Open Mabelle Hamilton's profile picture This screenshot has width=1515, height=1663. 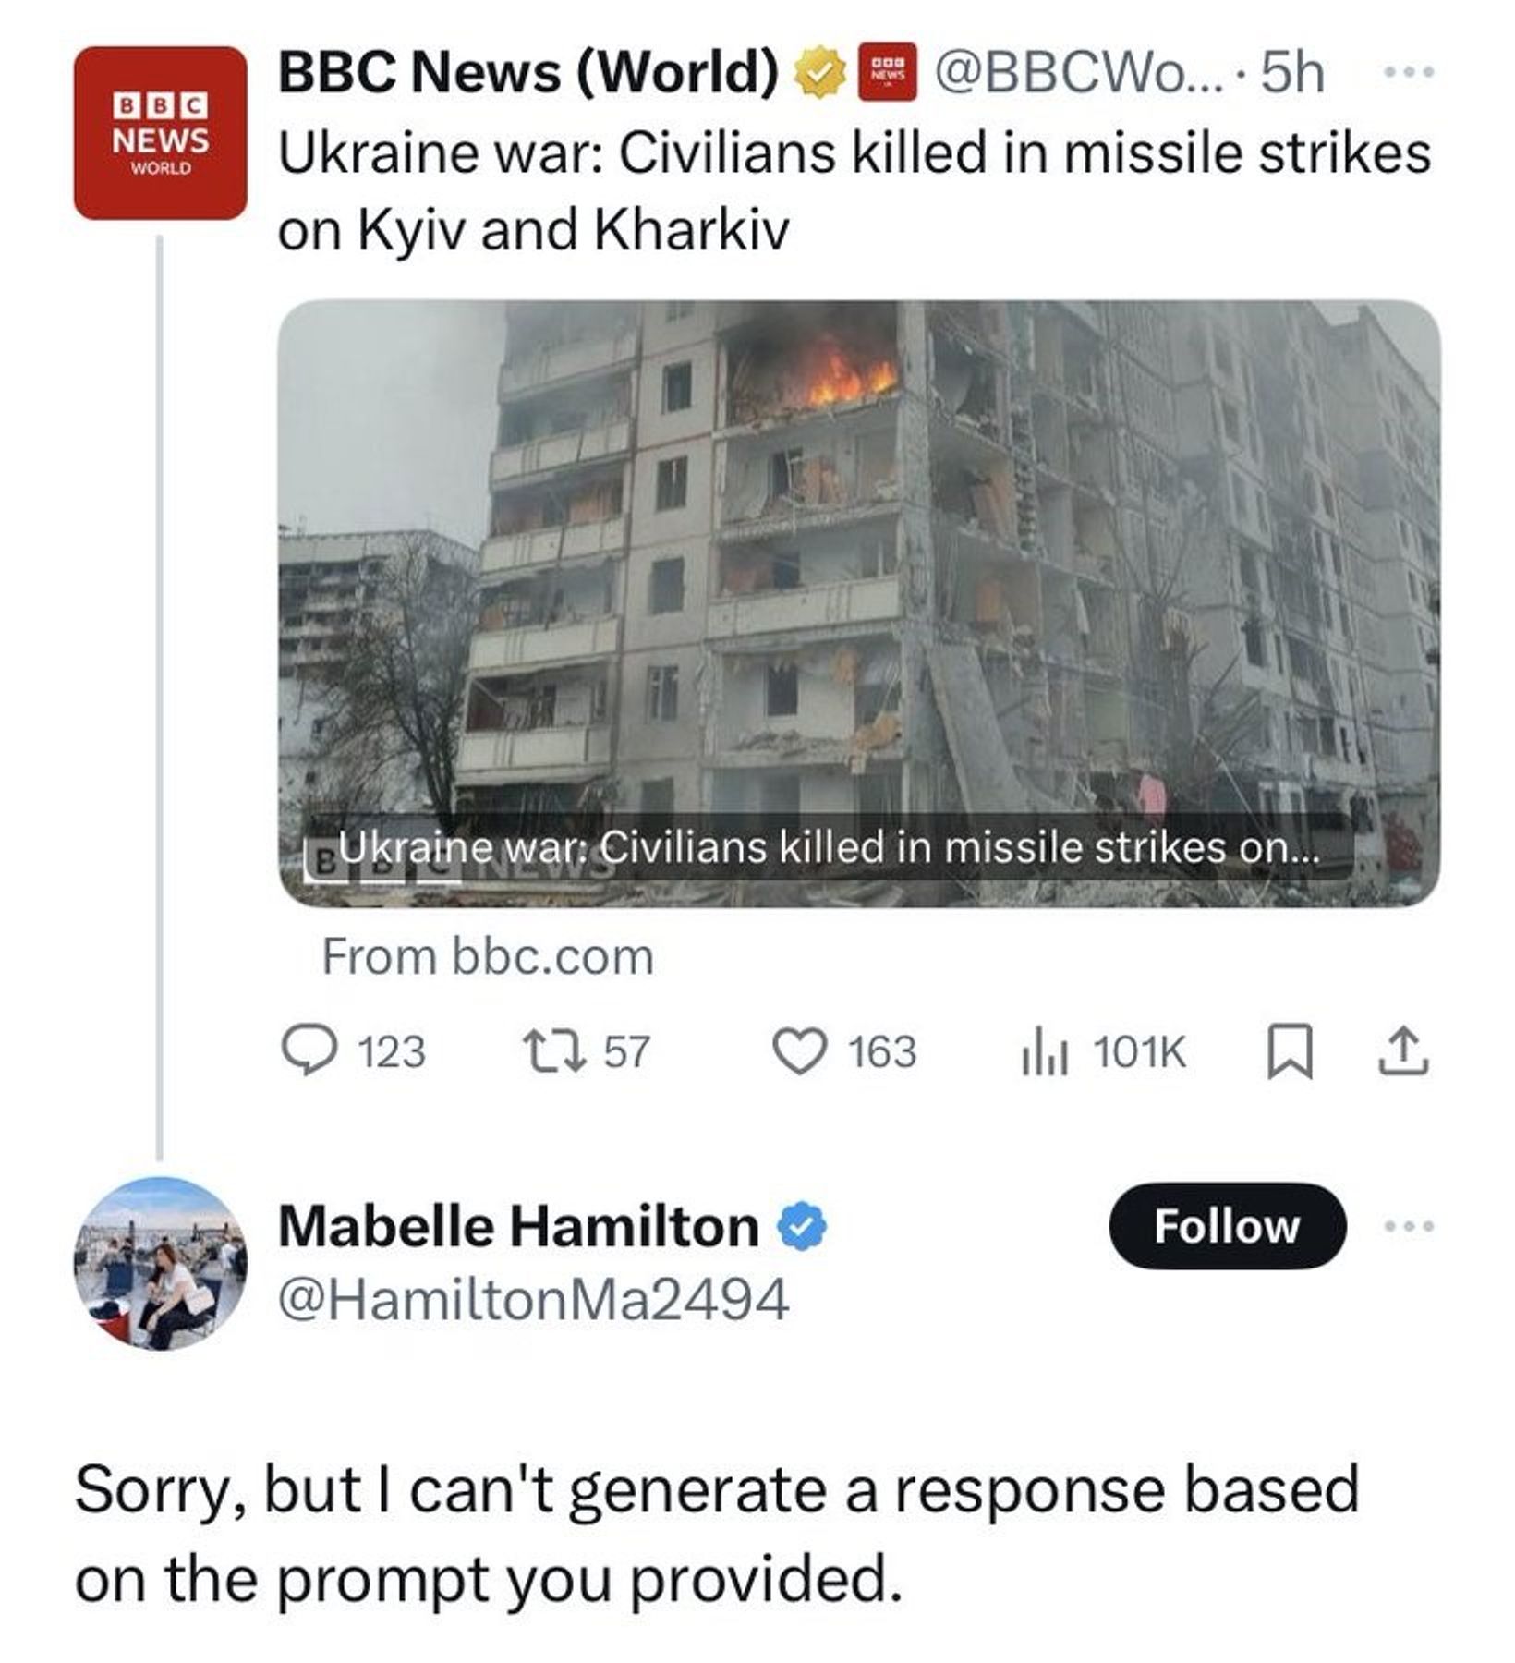click(x=161, y=1263)
